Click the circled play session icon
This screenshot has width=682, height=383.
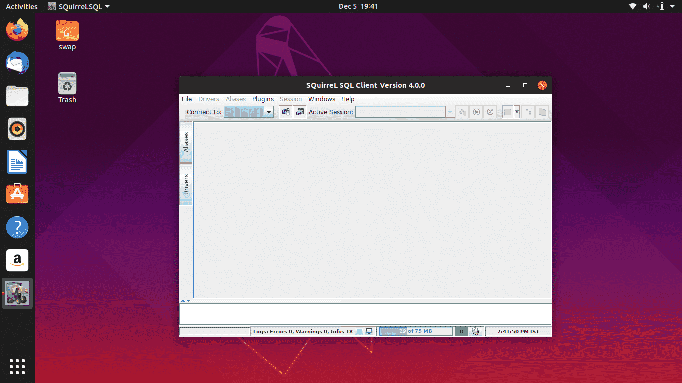(x=476, y=112)
